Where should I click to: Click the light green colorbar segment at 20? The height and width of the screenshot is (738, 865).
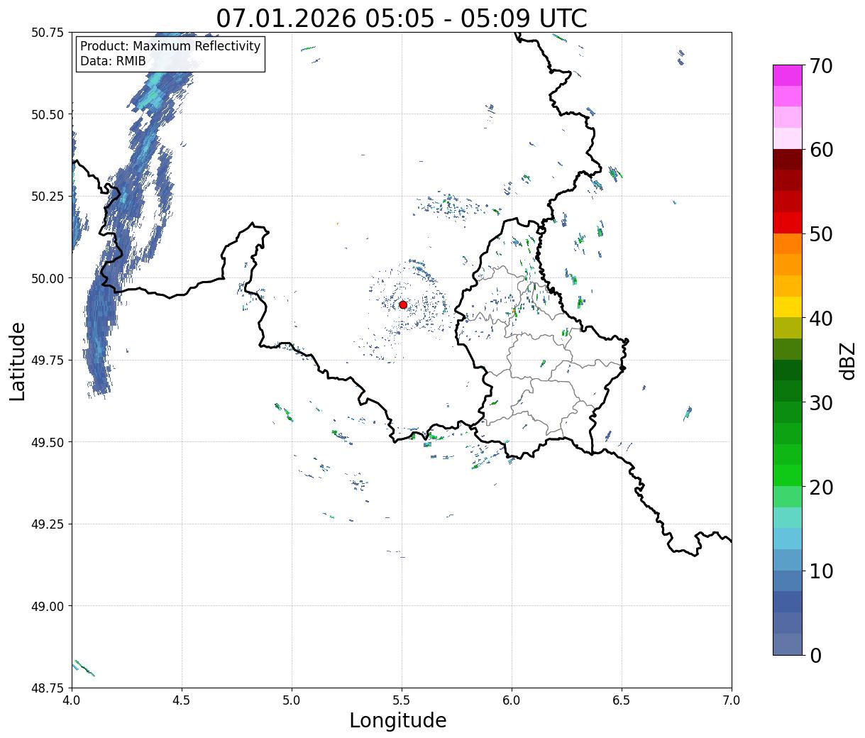coord(788,497)
